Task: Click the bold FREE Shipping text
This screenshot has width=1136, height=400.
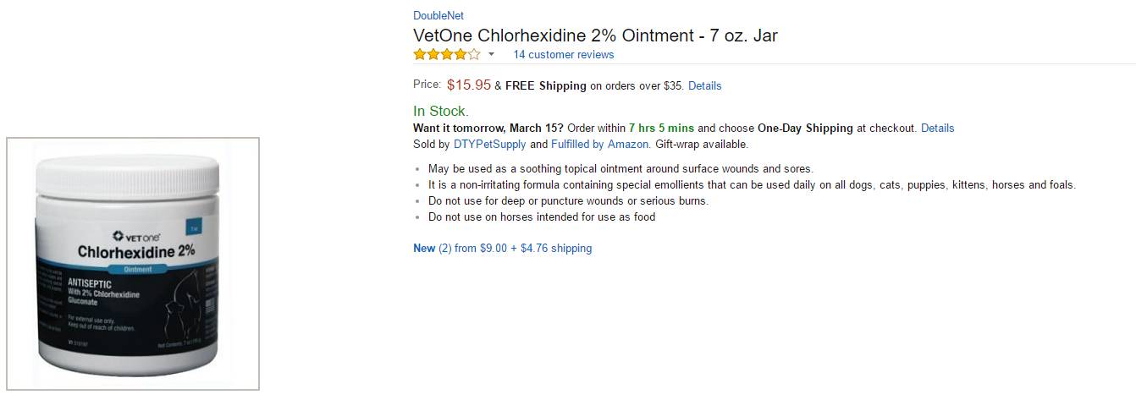Action: pos(546,85)
